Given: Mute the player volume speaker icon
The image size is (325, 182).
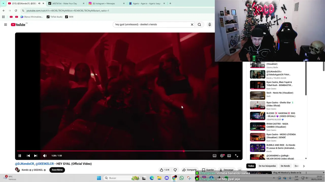Looking at the screenshot, I should click(x=45, y=156).
